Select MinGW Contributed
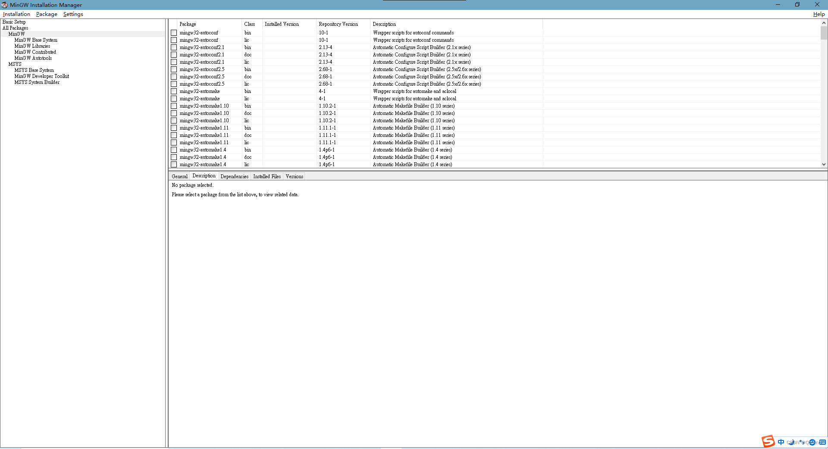This screenshot has width=828, height=449. pyautogui.click(x=35, y=52)
